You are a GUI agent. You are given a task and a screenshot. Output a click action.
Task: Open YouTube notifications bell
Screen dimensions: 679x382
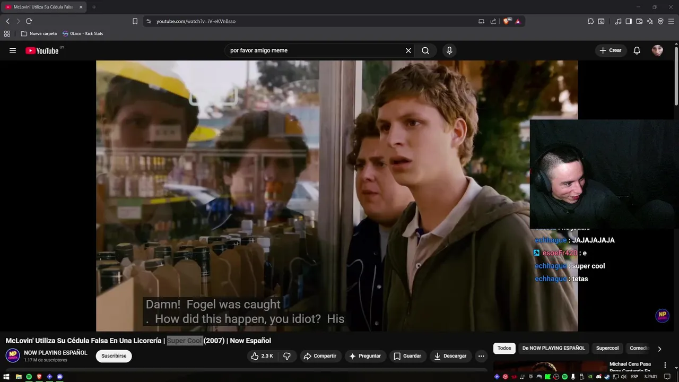point(637,50)
